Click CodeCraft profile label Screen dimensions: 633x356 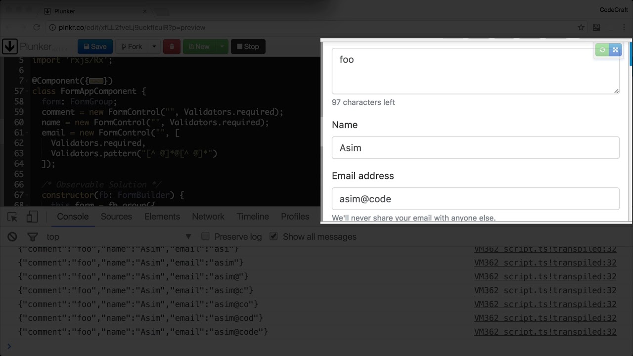614,10
